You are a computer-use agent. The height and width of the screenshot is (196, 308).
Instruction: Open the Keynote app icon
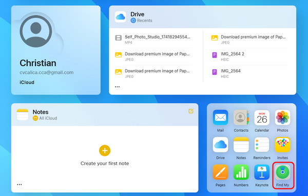click(262, 172)
